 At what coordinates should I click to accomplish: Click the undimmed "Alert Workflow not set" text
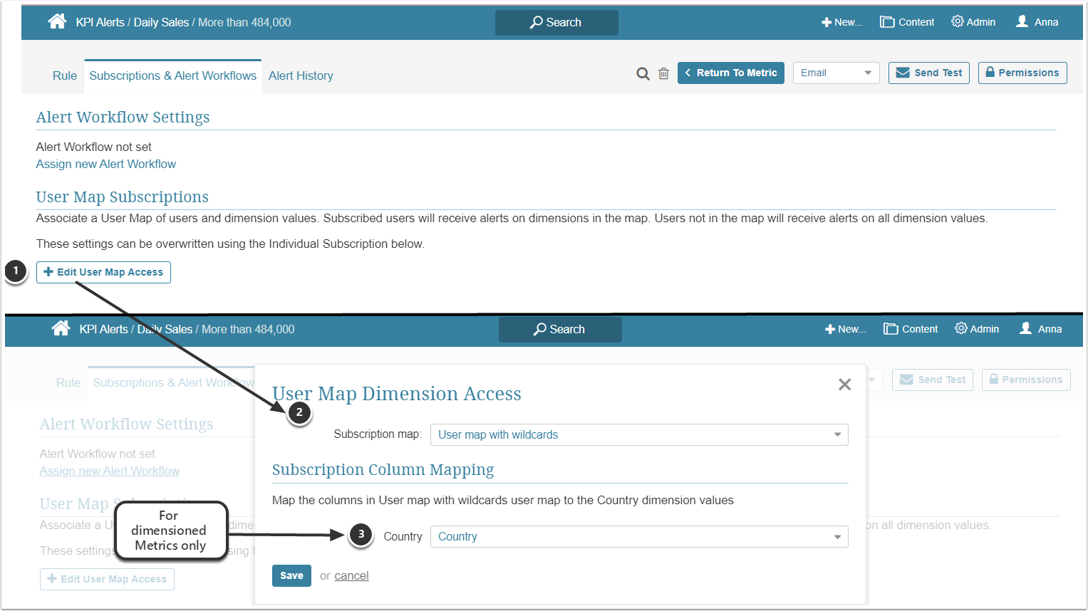[x=94, y=147]
